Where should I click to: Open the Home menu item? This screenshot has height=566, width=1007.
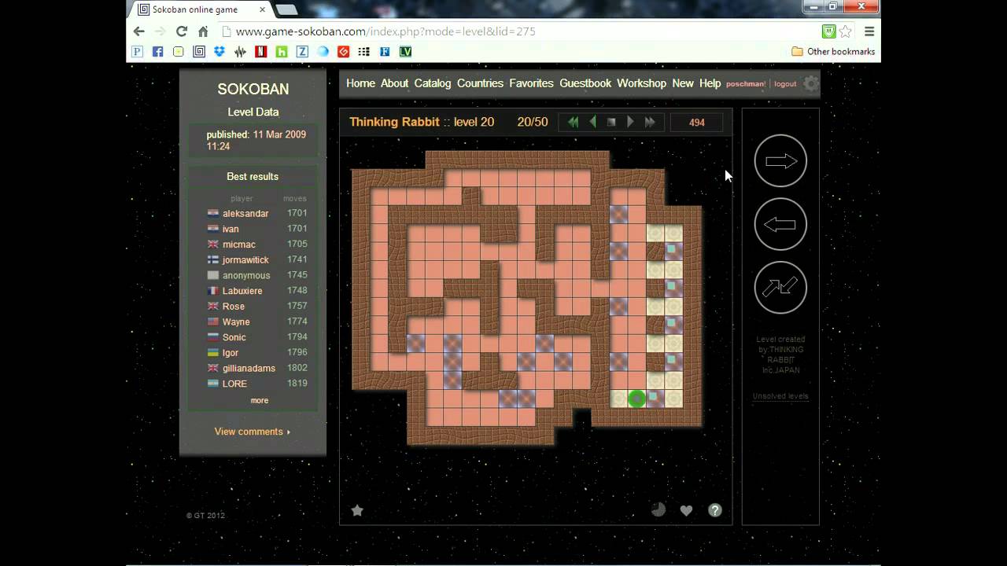click(360, 83)
